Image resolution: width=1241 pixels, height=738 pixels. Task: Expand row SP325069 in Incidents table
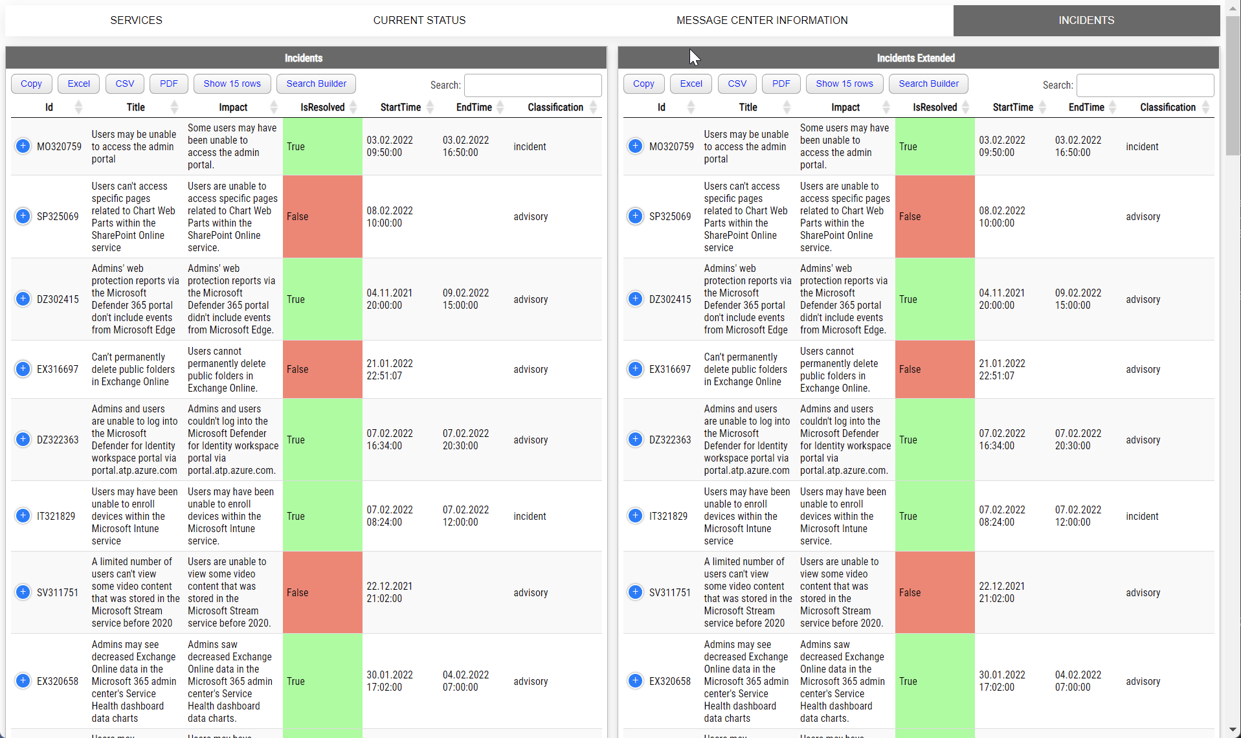(x=23, y=216)
